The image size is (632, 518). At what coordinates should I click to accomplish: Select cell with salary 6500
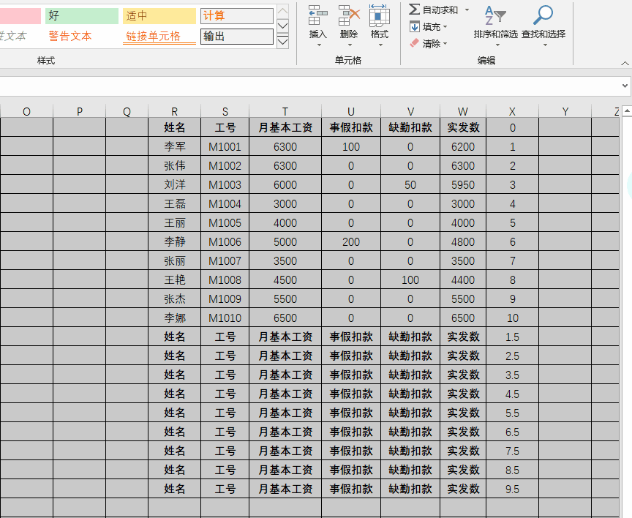tap(285, 318)
